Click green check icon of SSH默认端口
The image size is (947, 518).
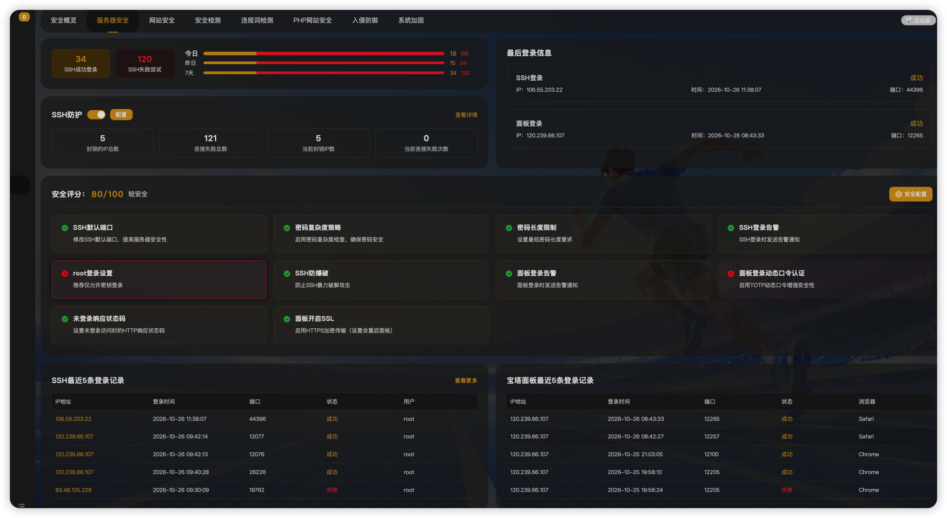point(65,228)
